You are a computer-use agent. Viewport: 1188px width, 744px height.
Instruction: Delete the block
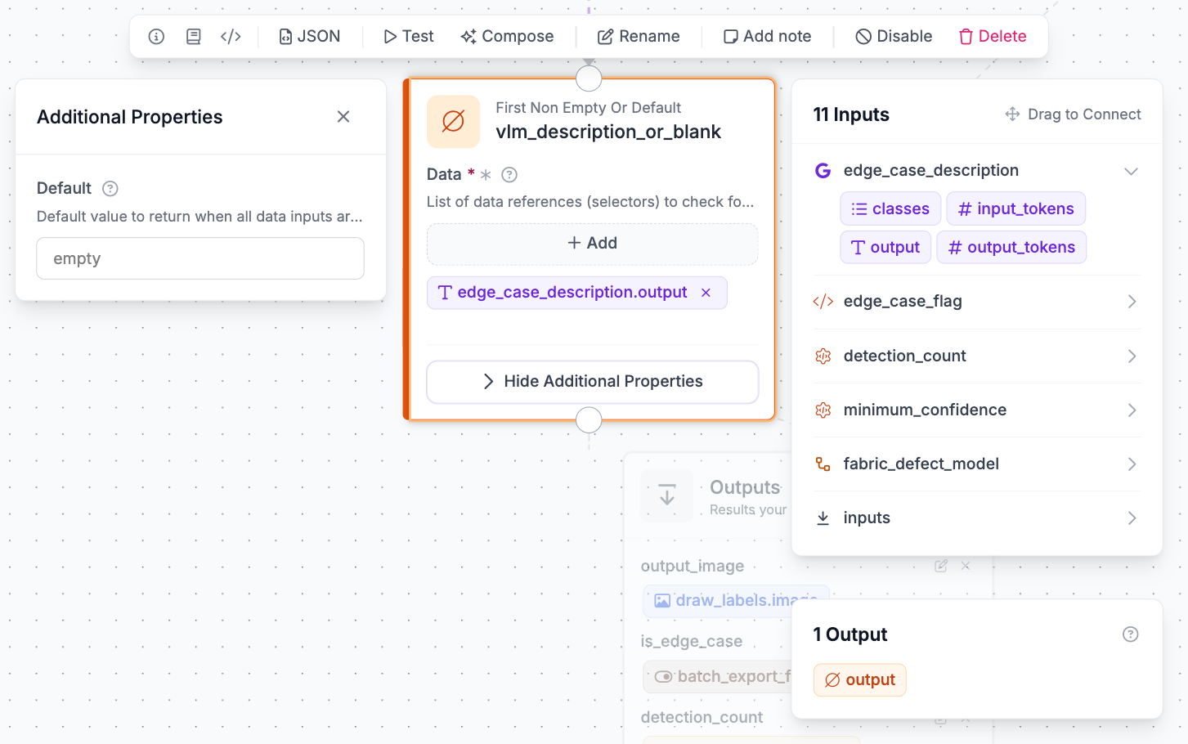click(993, 37)
